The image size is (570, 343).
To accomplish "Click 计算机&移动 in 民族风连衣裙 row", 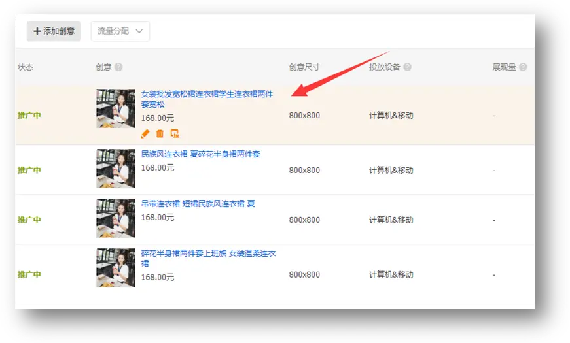I will click(x=391, y=171).
